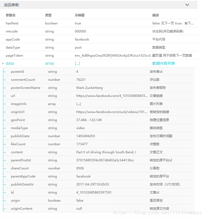
Task: Click the 返回参数 section header
Action: 99,5
